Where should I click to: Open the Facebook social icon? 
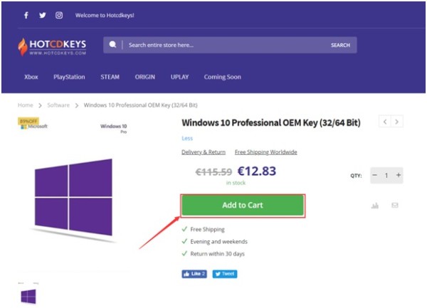pyautogui.click(x=26, y=15)
